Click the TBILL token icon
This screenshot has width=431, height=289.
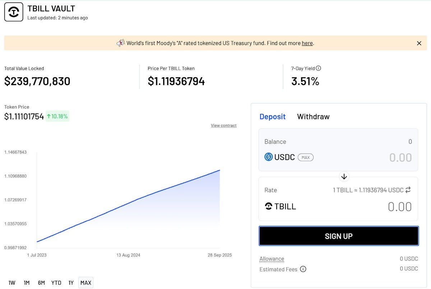268,206
